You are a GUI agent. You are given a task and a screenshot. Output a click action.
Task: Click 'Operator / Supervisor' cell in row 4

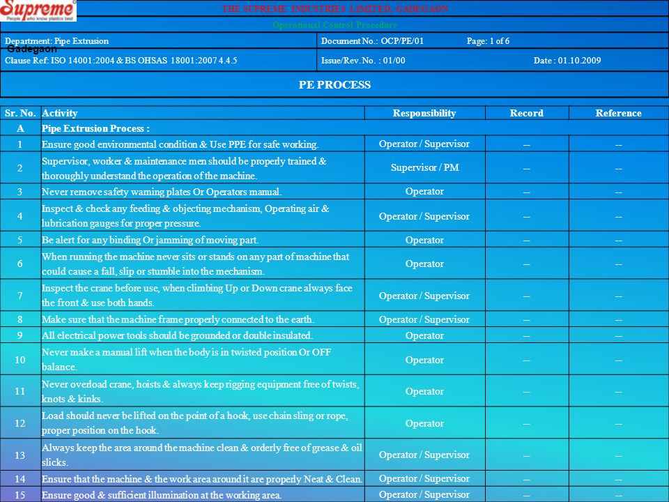click(424, 215)
